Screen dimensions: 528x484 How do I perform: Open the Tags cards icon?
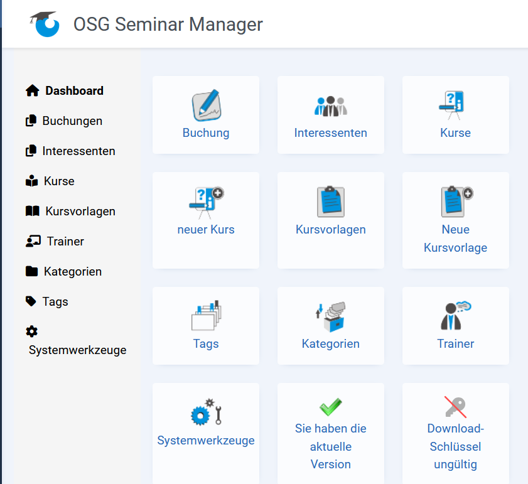205,314
